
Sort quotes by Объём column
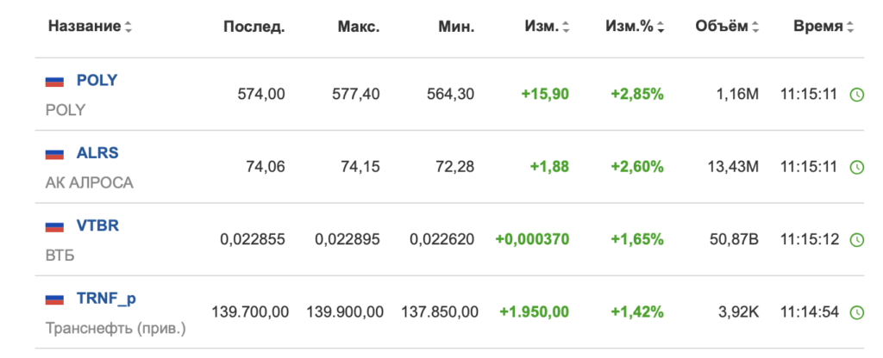tap(727, 27)
